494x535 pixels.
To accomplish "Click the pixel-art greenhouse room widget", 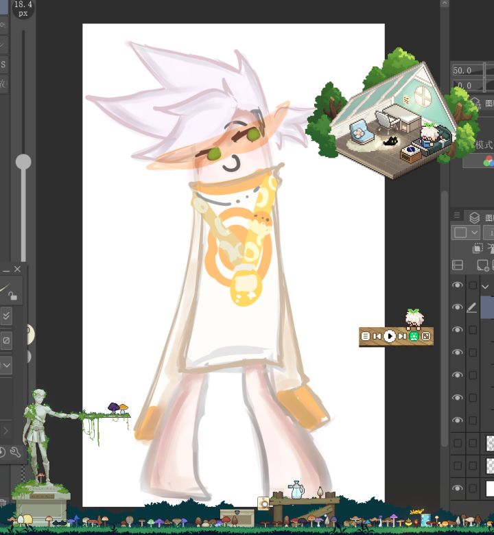I will (392, 115).
